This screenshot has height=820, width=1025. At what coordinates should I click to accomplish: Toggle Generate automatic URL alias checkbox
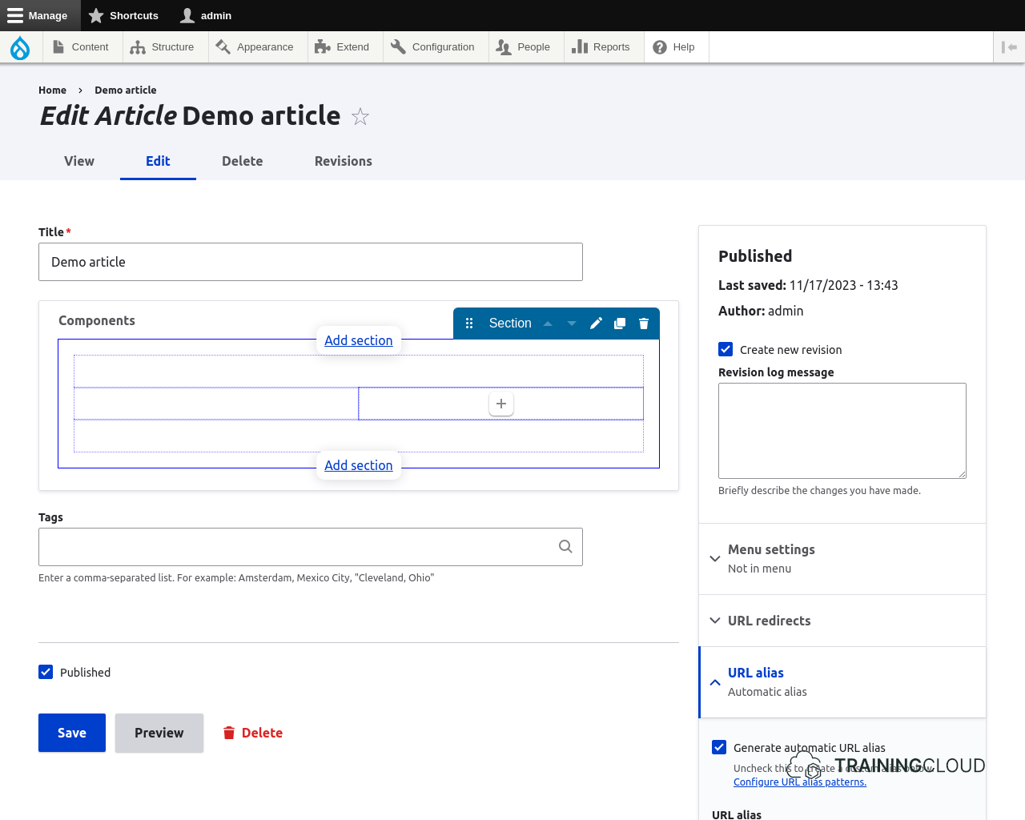click(x=719, y=747)
